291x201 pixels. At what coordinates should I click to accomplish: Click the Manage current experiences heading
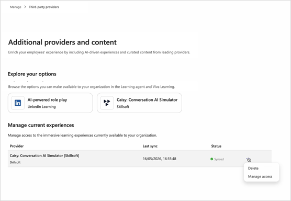pyautogui.click(x=41, y=125)
